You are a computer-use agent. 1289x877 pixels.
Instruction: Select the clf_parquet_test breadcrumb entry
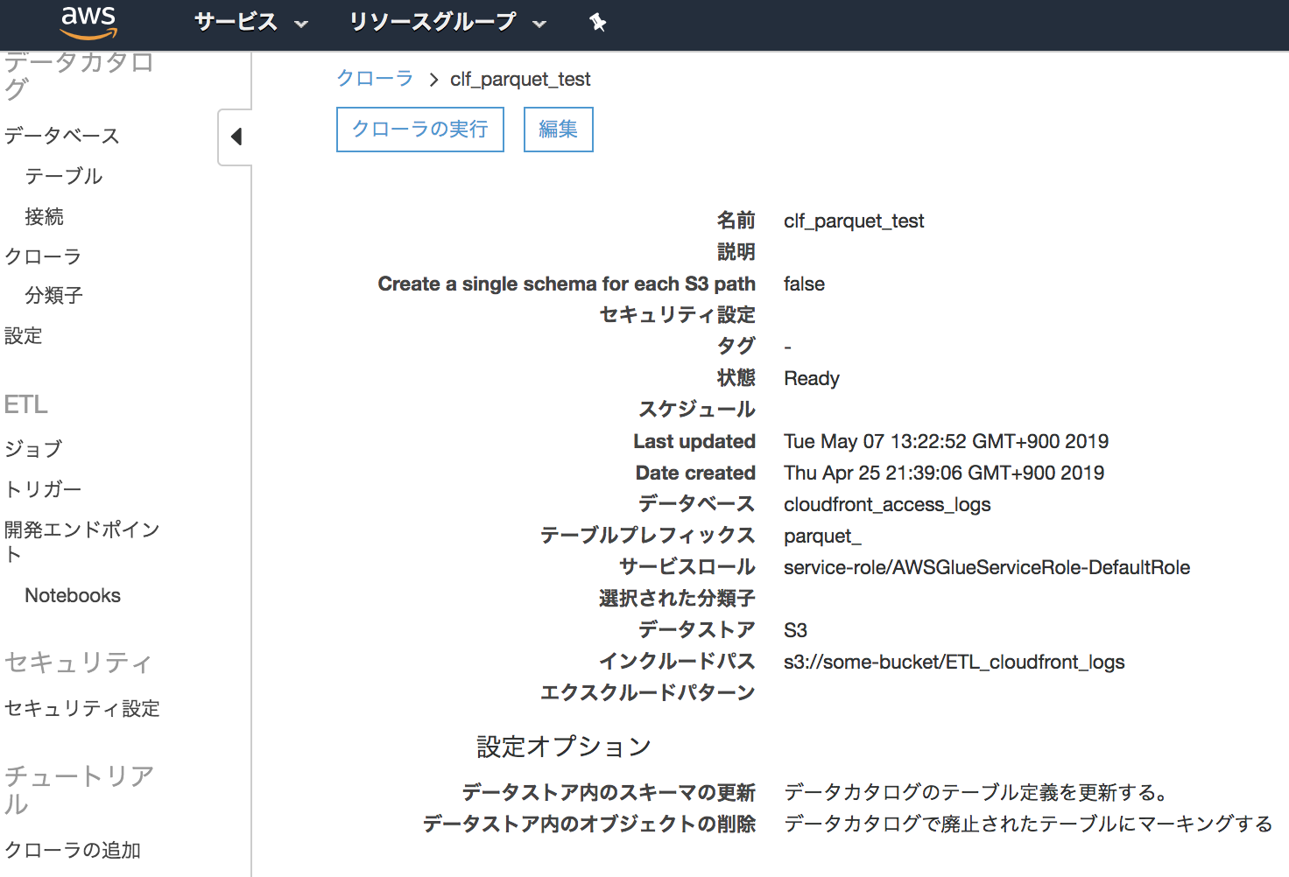pyautogui.click(x=520, y=79)
